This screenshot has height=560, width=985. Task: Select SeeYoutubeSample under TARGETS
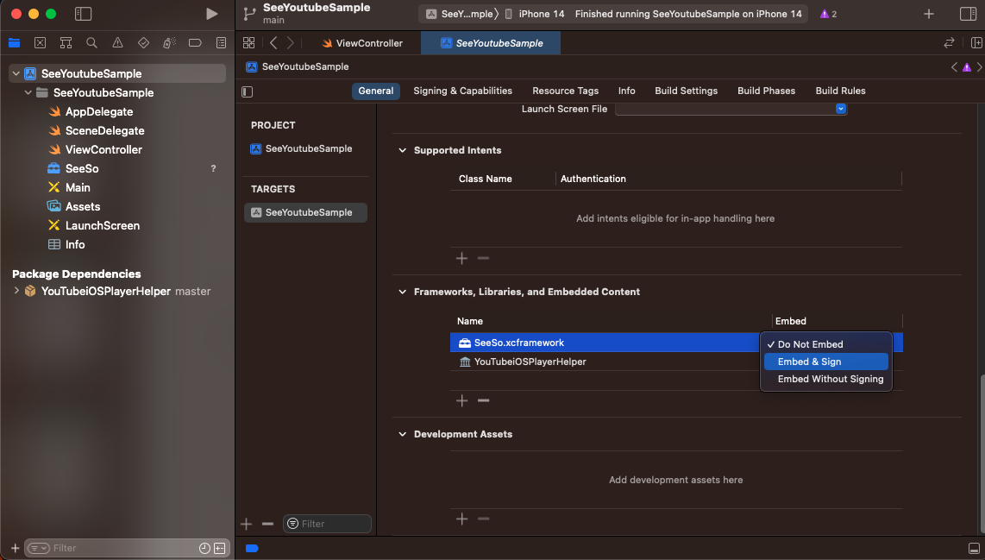[x=305, y=212]
